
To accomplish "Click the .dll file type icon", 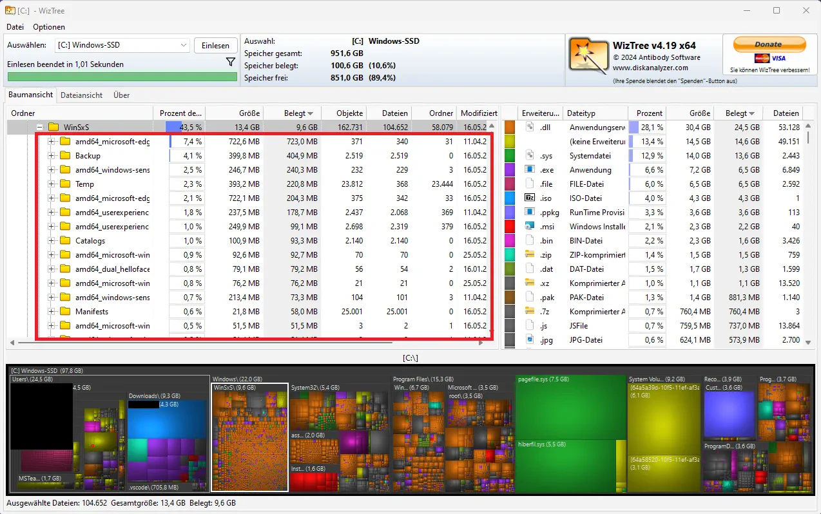I will 530,127.
